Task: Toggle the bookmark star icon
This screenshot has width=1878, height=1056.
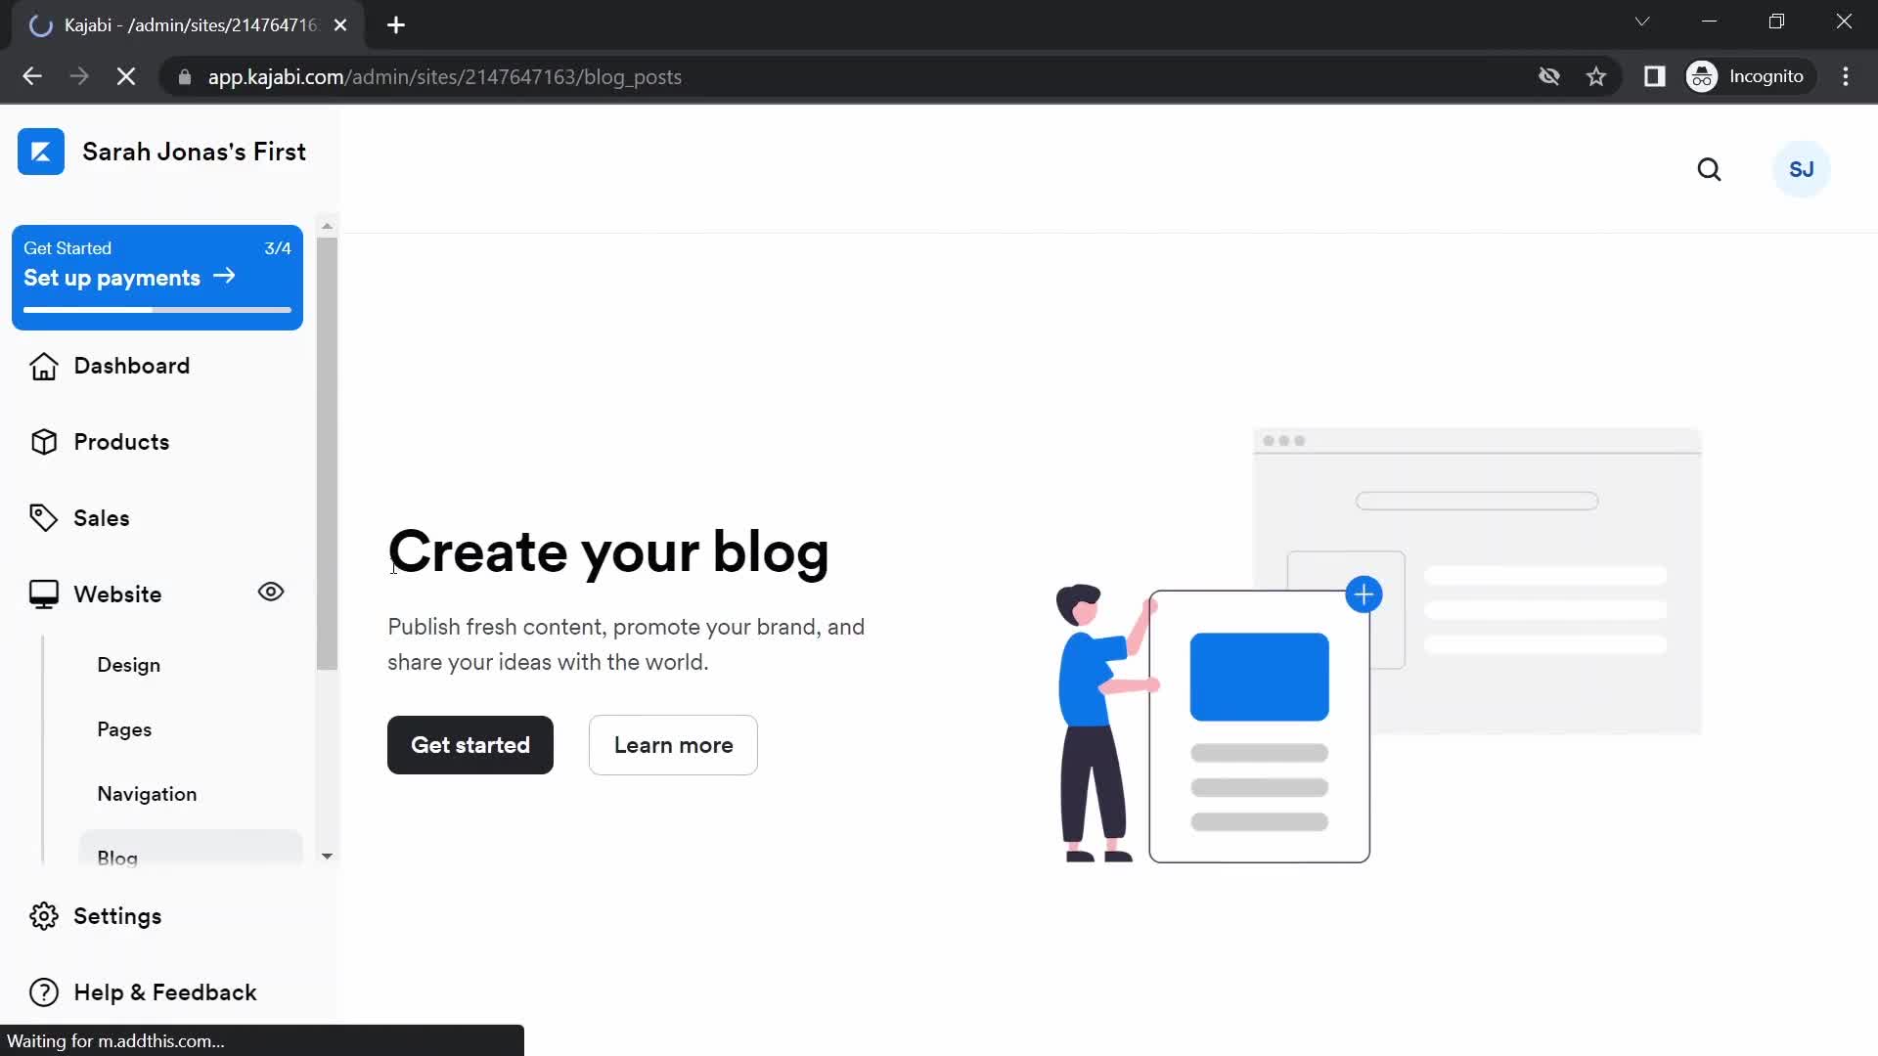Action: (1597, 76)
